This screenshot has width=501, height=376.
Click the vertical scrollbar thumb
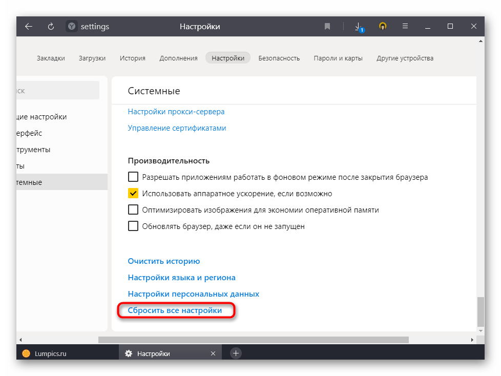click(x=480, y=312)
